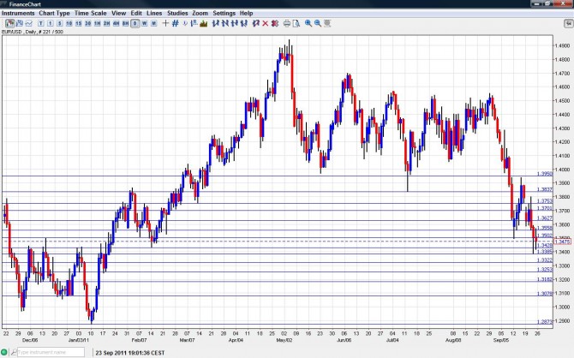Image resolution: width=574 pixels, height=358 pixels.
Task: Click the zoom out magnifier icon
Action: coord(318,23)
